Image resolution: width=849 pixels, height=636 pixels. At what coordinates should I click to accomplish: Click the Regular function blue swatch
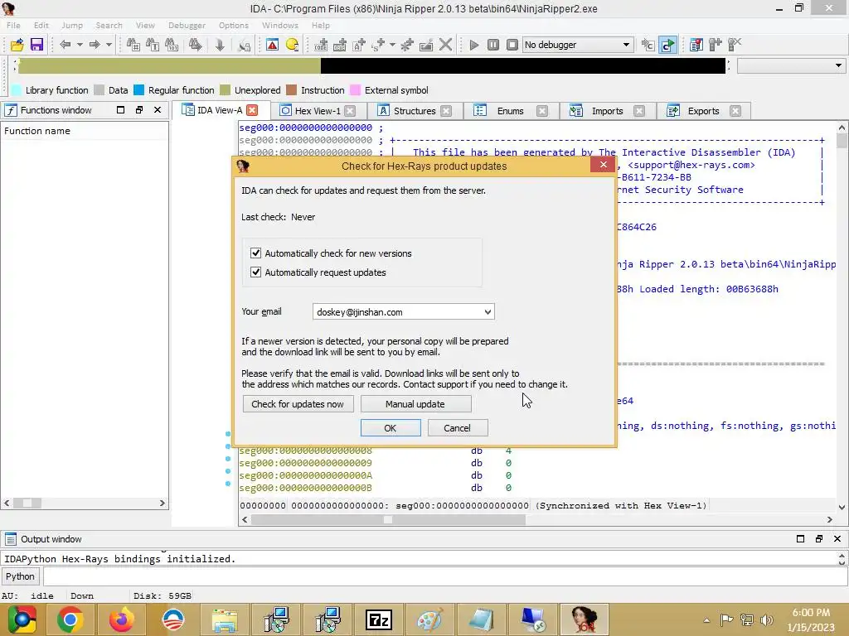click(138, 89)
